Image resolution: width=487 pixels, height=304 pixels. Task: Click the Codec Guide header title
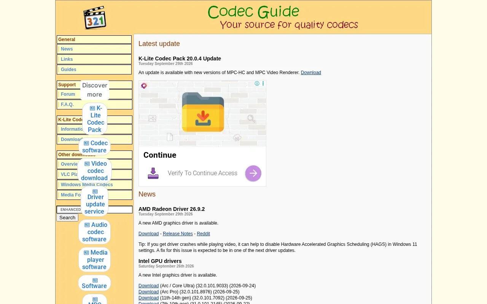253,12
